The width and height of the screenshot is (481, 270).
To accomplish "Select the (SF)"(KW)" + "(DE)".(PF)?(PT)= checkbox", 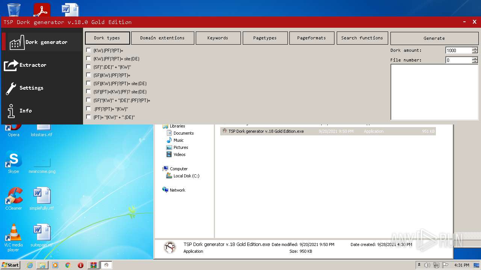I will 89,100.
